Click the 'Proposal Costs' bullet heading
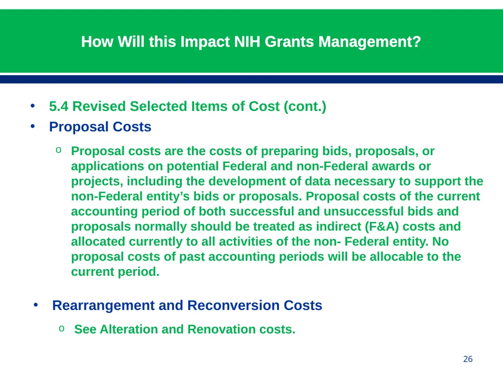The image size is (503, 377). (x=100, y=127)
